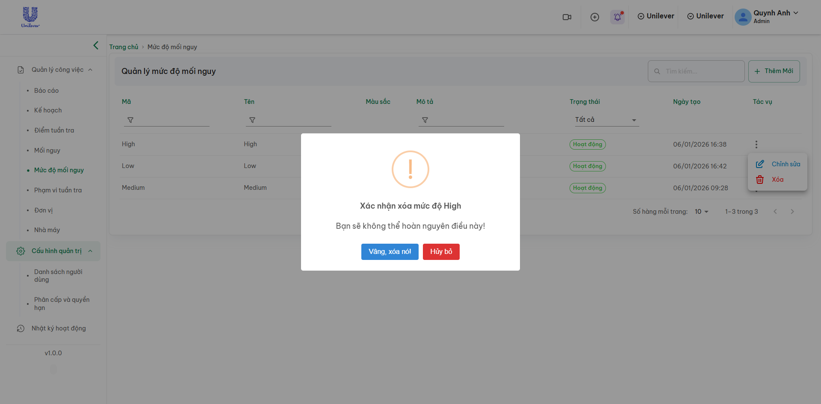This screenshot has width=821, height=404.
Task: Click the filter icon in Tên column
Action: pos(252,120)
